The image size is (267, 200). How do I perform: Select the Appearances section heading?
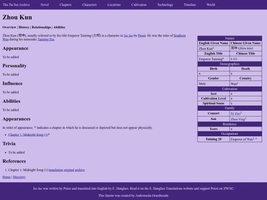pos(16,119)
